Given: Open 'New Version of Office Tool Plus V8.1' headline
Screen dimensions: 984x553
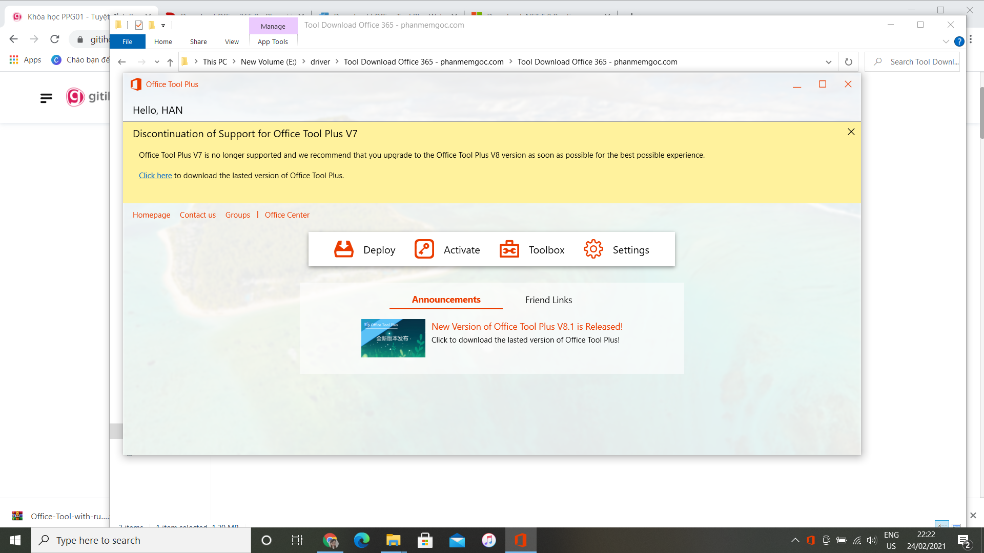Looking at the screenshot, I should point(527,327).
